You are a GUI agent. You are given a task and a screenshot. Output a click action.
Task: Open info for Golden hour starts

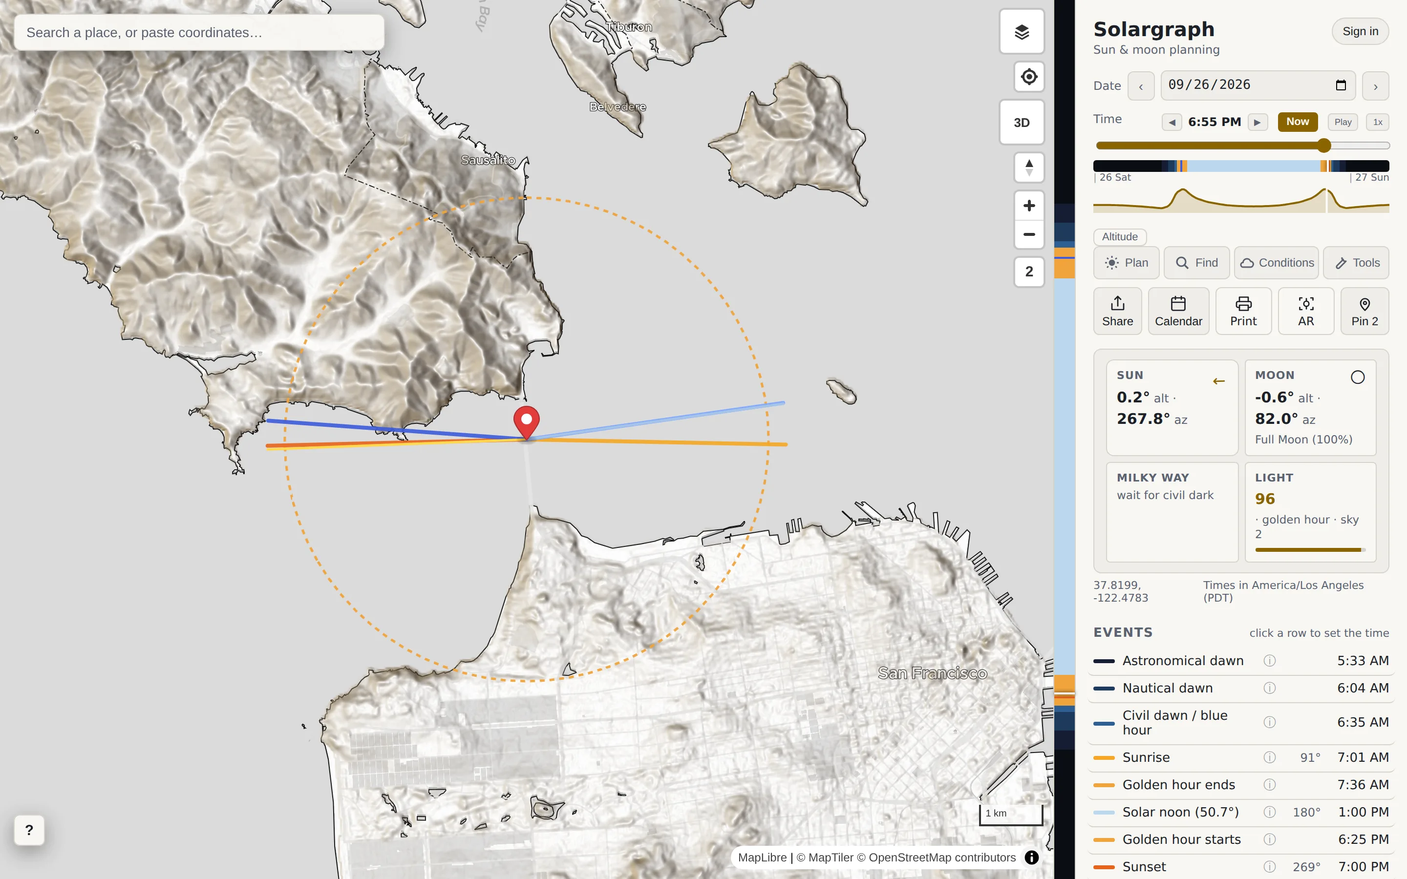pos(1269,839)
